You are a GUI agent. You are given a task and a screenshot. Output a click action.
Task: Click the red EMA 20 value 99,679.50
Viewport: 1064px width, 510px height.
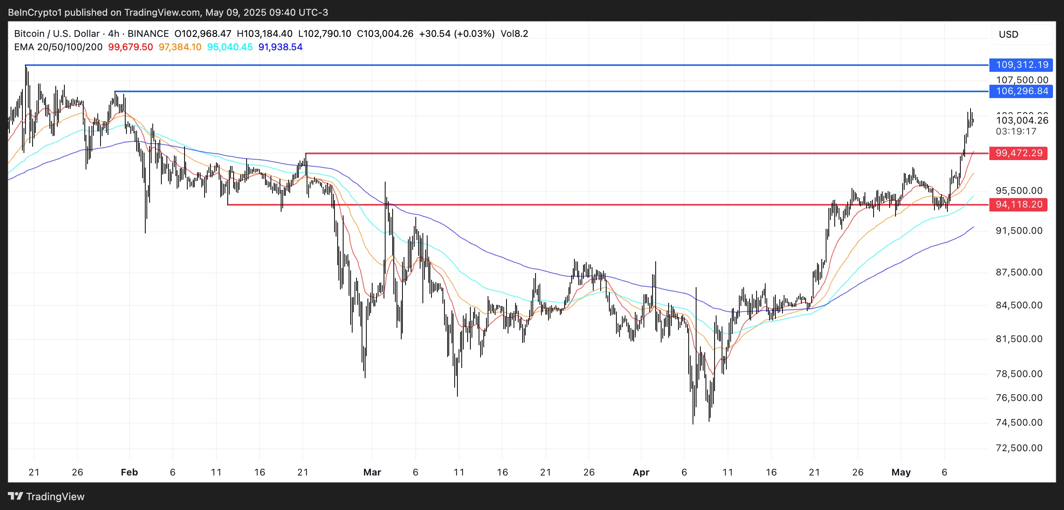point(130,47)
